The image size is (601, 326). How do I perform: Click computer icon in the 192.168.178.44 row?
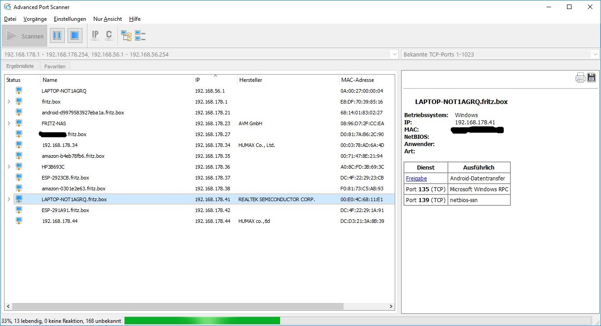19,221
